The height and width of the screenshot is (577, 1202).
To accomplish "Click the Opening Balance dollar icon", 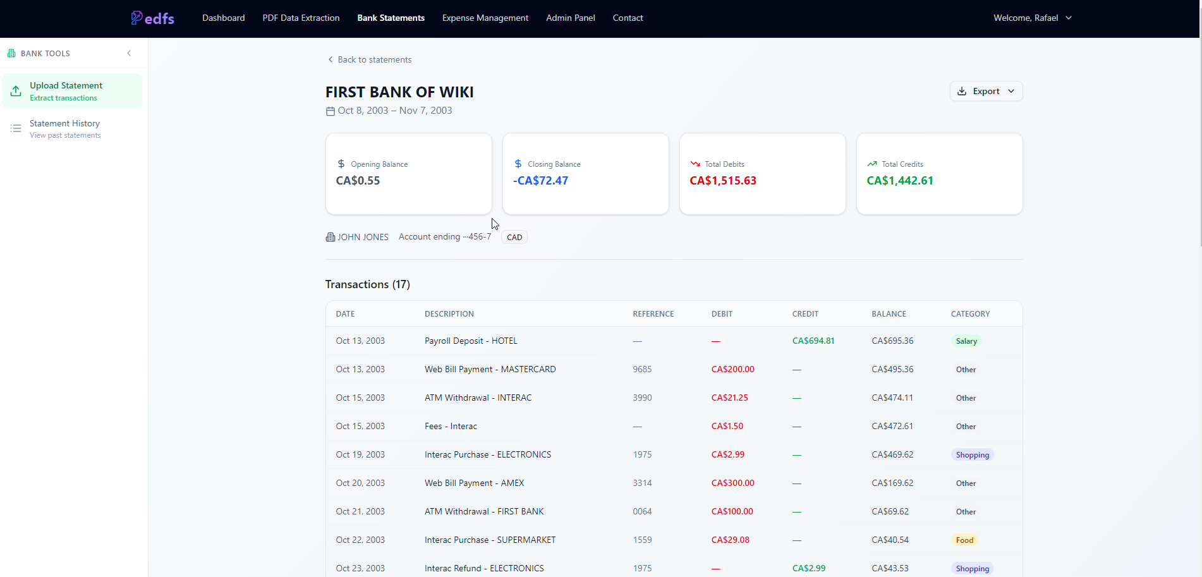I will pos(341,164).
